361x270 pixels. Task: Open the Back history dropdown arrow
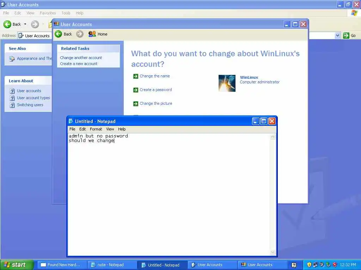(x=25, y=24)
